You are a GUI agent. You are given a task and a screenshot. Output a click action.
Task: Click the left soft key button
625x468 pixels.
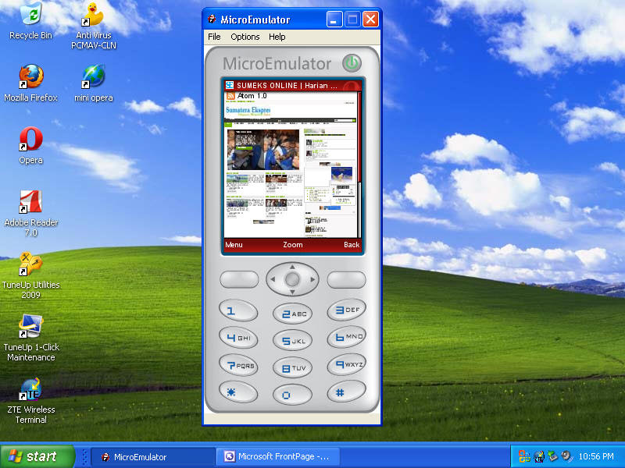tap(239, 279)
